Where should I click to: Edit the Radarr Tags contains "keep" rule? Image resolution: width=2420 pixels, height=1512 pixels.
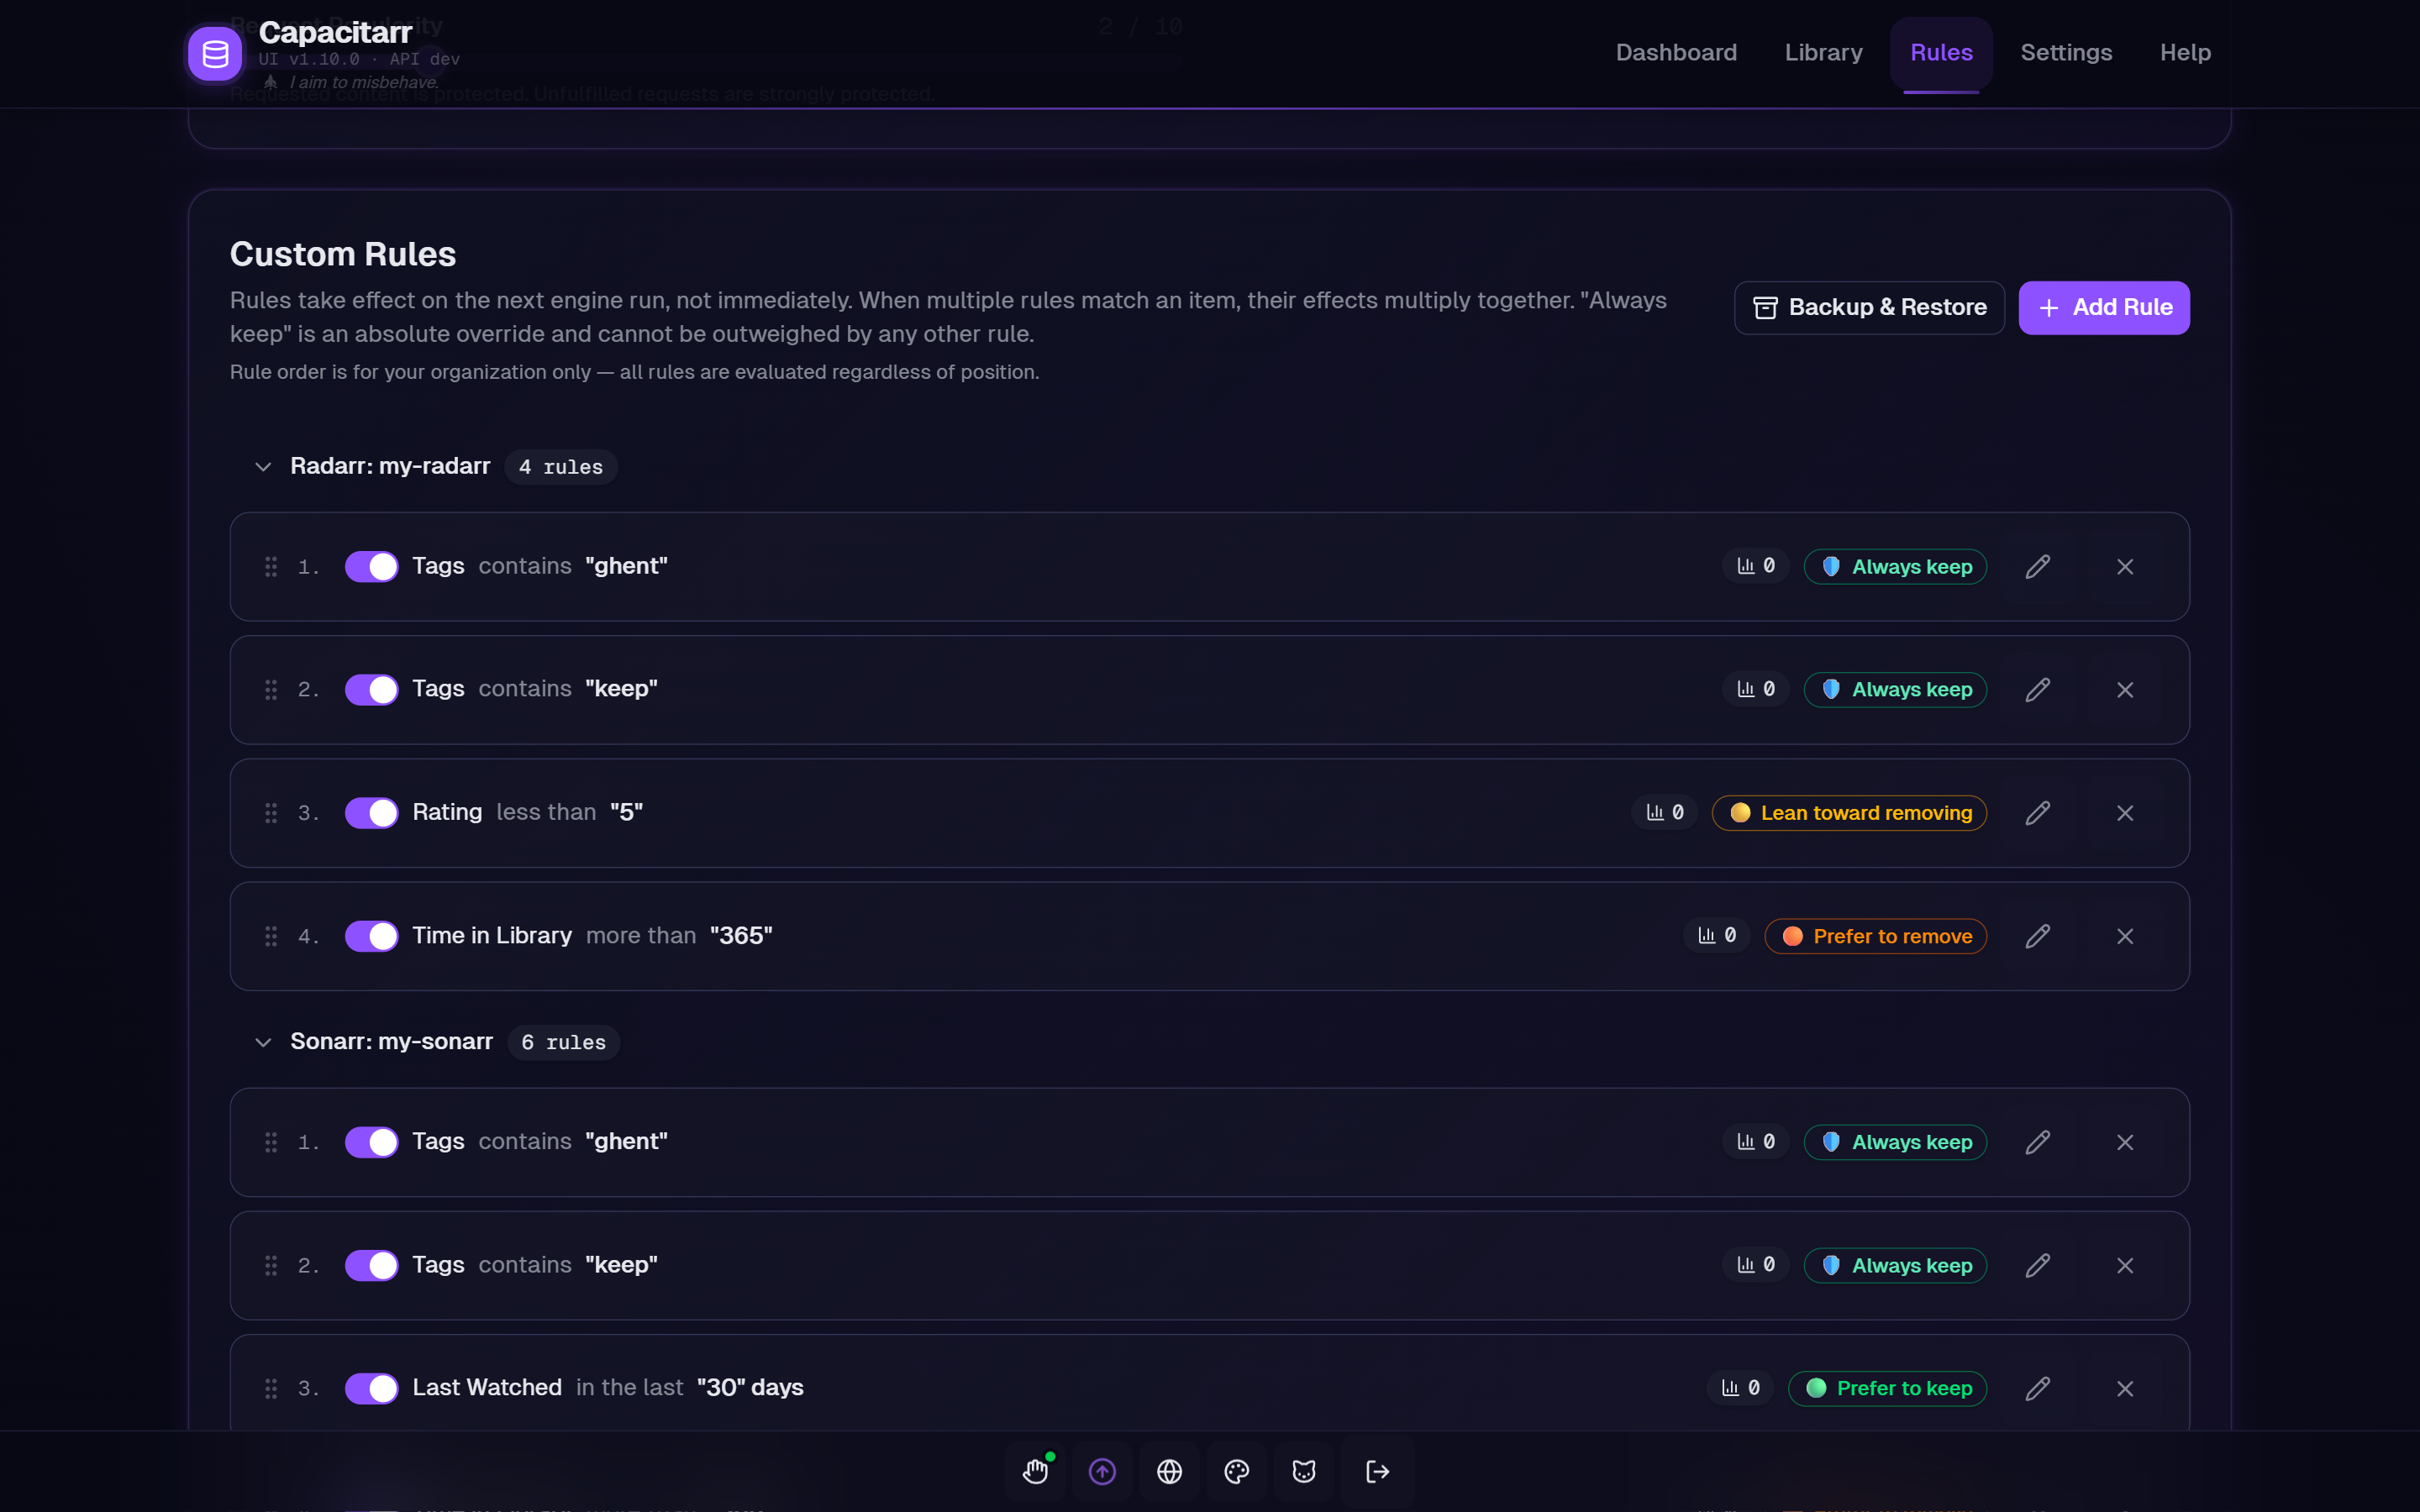point(2038,690)
